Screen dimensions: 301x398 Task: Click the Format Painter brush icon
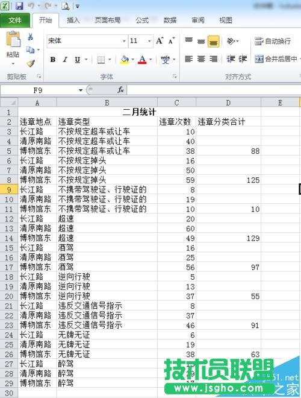click(x=31, y=63)
